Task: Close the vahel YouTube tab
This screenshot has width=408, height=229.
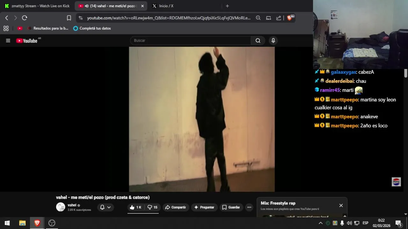Action: coord(142,6)
